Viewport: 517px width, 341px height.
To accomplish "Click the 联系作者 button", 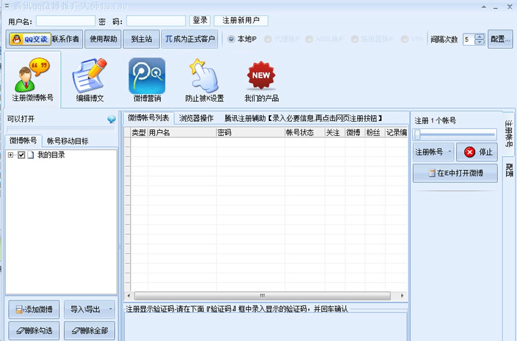I will (x=65, y=39).
